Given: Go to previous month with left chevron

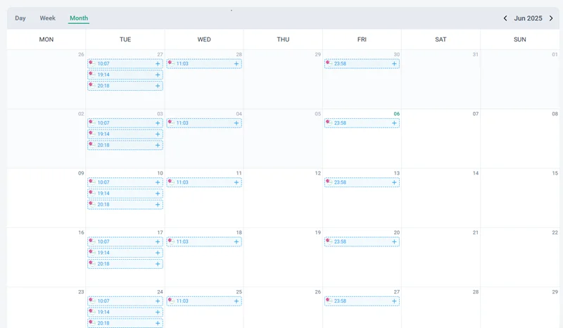Looking at the screenshot, I should tap(505, 18).
